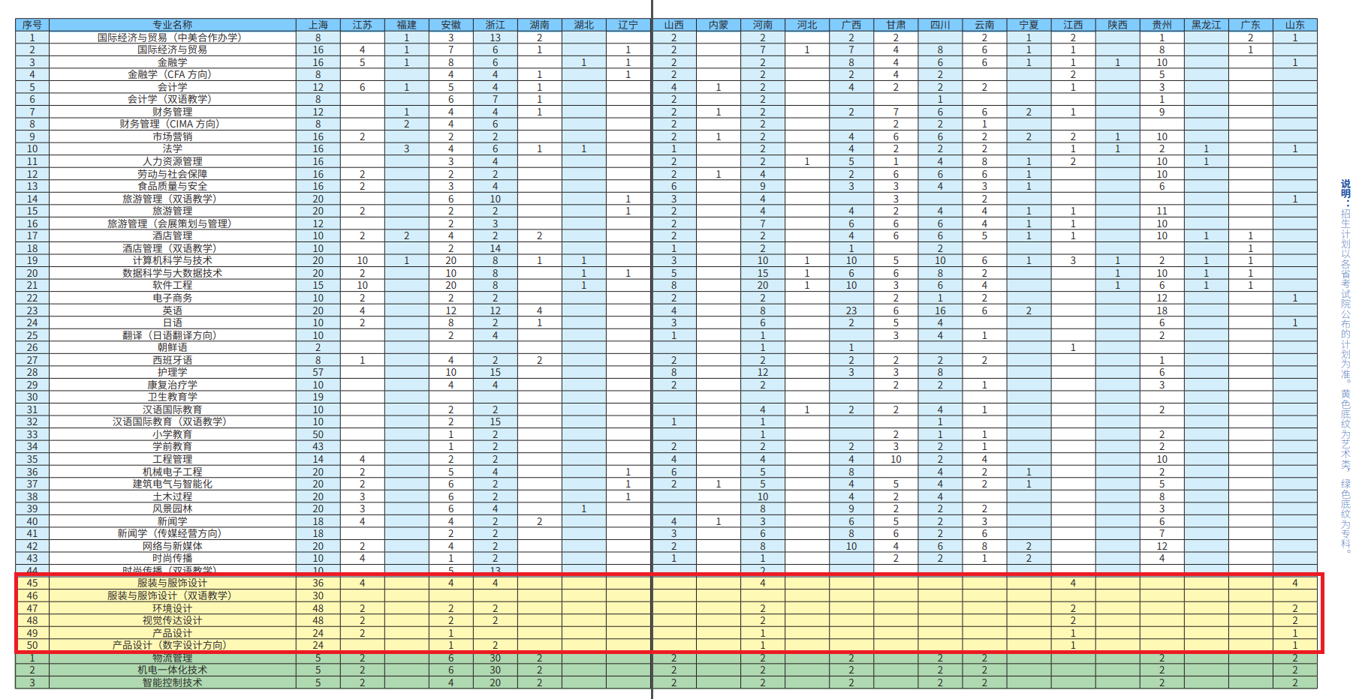Select the 山东 column header
The image size is (1359, 699).
[1295, 25]
